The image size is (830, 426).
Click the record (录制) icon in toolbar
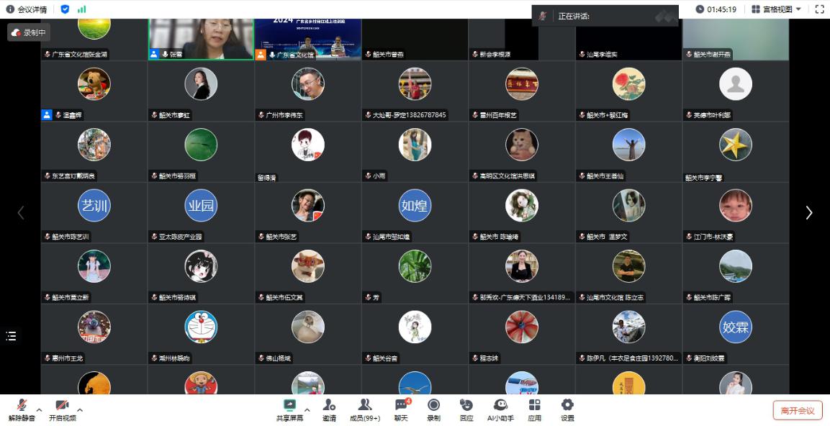coord(433,406)
